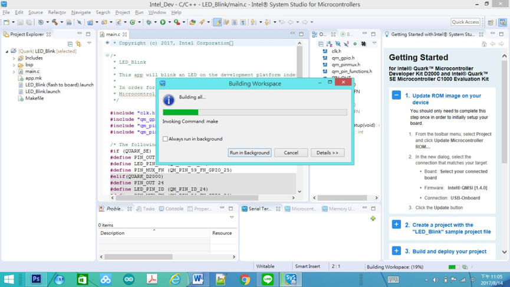Click the Debug bug toolbar icon

(x=149, y=22)
